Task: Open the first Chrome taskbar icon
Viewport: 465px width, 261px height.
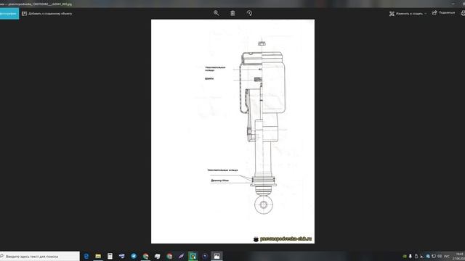Action: pyautogui.click(x=145, y=256)
